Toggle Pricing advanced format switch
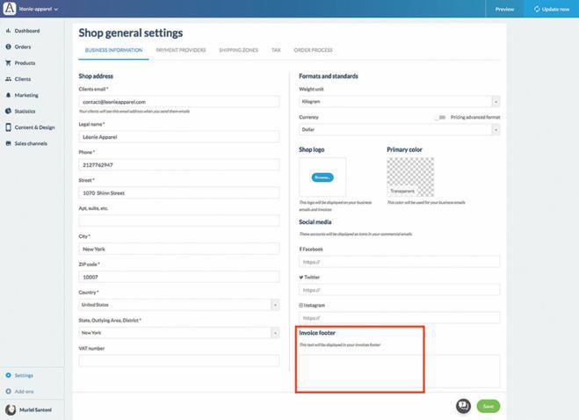Image resolution: width=579 pixels, height=420 pixels. tap(439, 117)
